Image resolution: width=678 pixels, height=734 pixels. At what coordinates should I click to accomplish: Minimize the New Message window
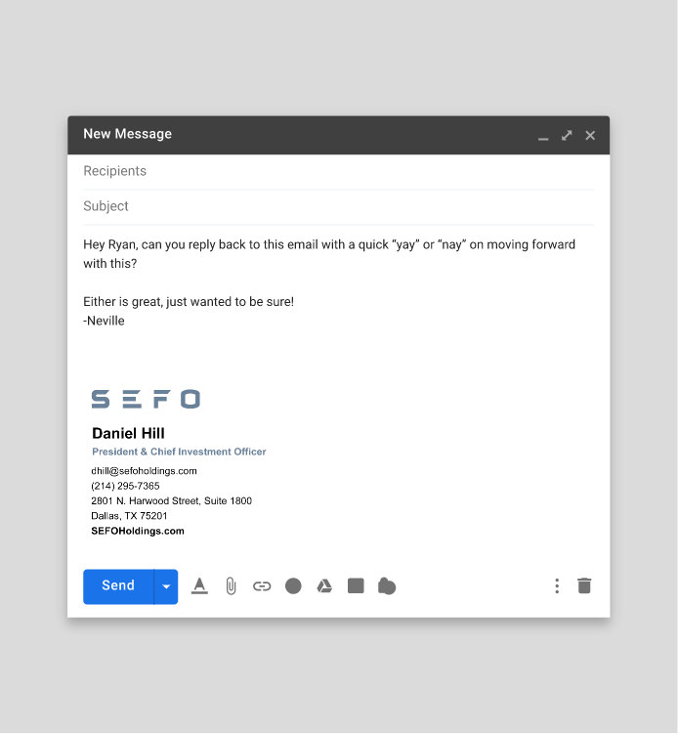[543, 136]
